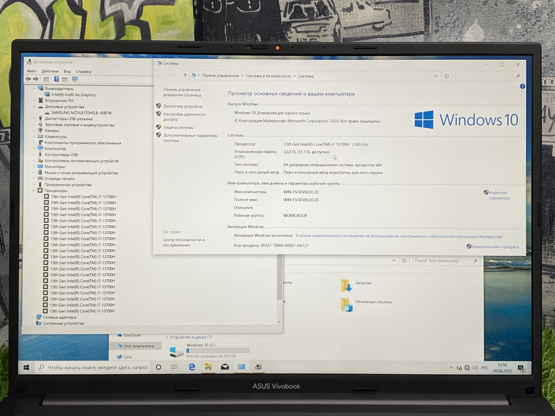The image size is (555, 416).
Task: Collapse the Видеоадаптеры tree node
Action: pyautogui.click(x=34, y=89)
